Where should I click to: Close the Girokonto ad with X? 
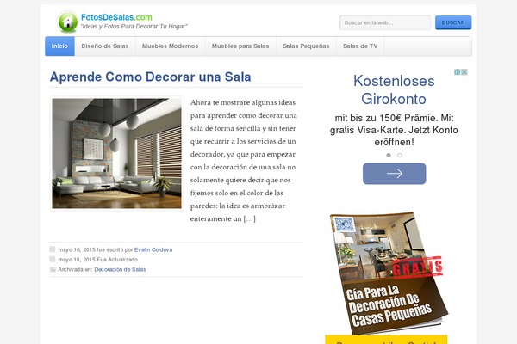click(464, 72)
